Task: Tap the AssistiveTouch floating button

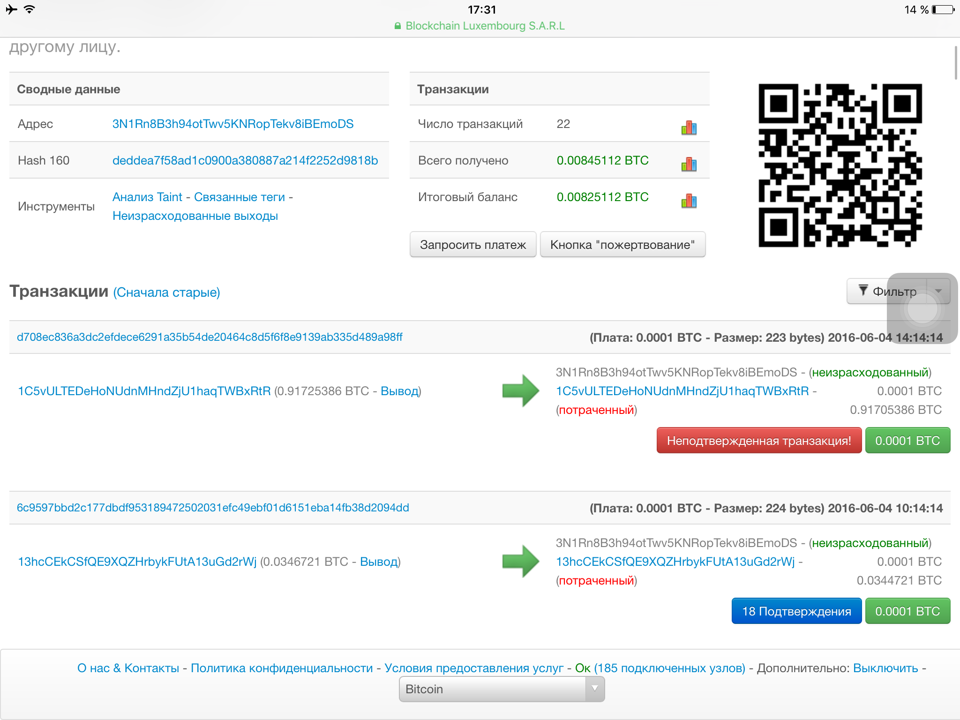Action: (922, 309)
